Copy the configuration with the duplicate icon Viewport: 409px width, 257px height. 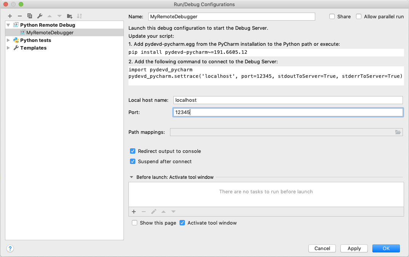coord(29,16)
